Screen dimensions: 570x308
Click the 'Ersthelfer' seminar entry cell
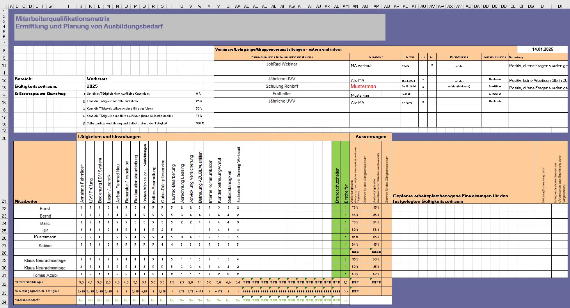point(281,94)
